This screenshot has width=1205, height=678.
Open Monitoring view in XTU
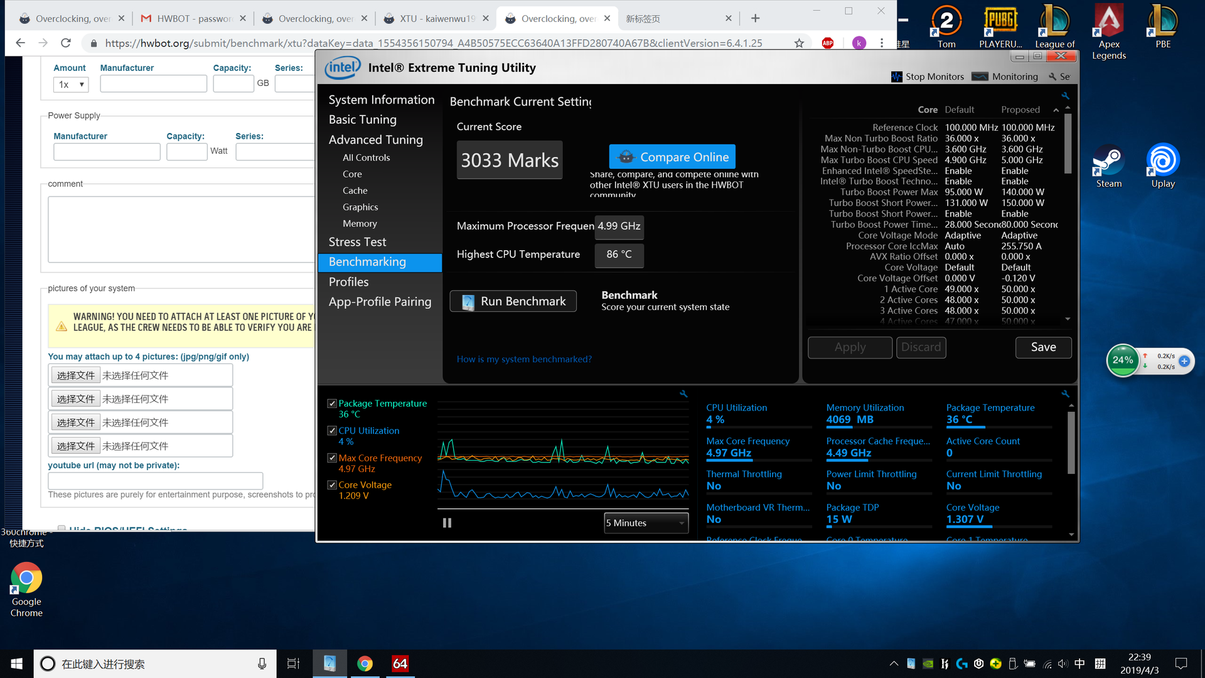click(1005, 77)
